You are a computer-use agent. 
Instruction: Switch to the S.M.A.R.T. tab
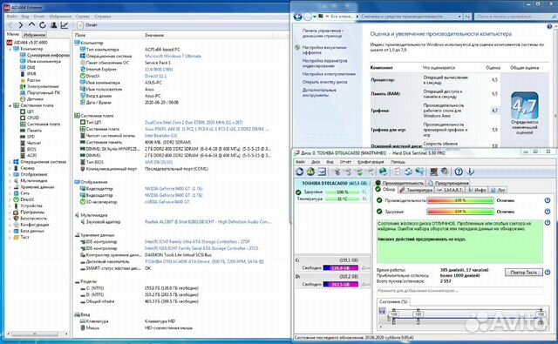click(x=450, y=190)
